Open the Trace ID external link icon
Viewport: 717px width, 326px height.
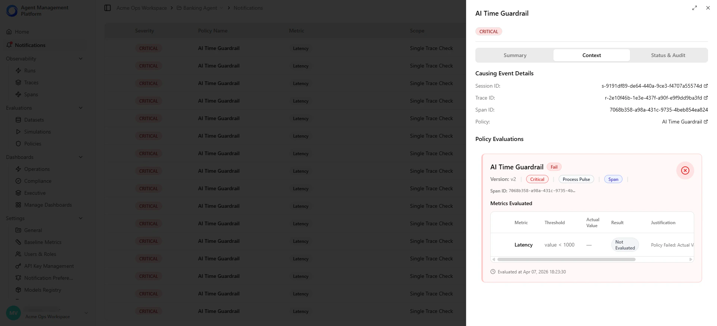pos(706,98)
